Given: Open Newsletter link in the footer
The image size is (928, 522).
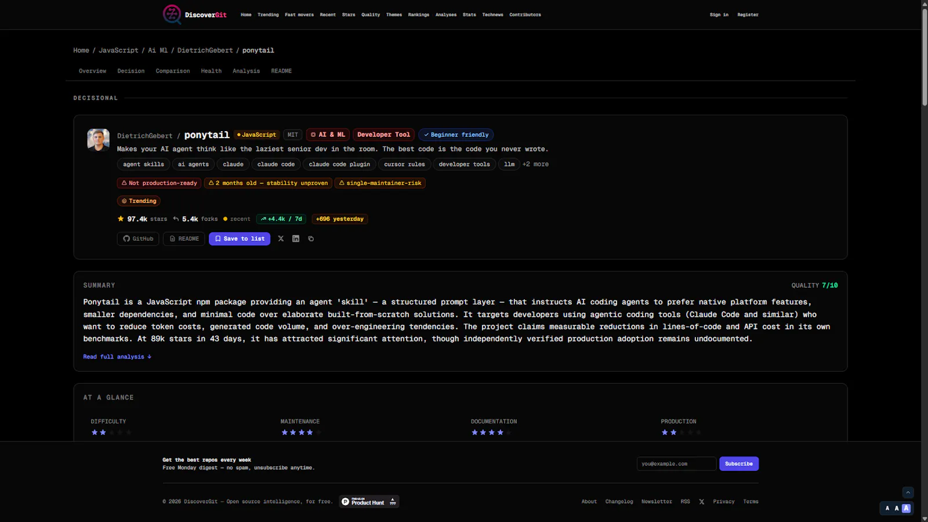Looking at the screenshot, I should click(657, 502).
